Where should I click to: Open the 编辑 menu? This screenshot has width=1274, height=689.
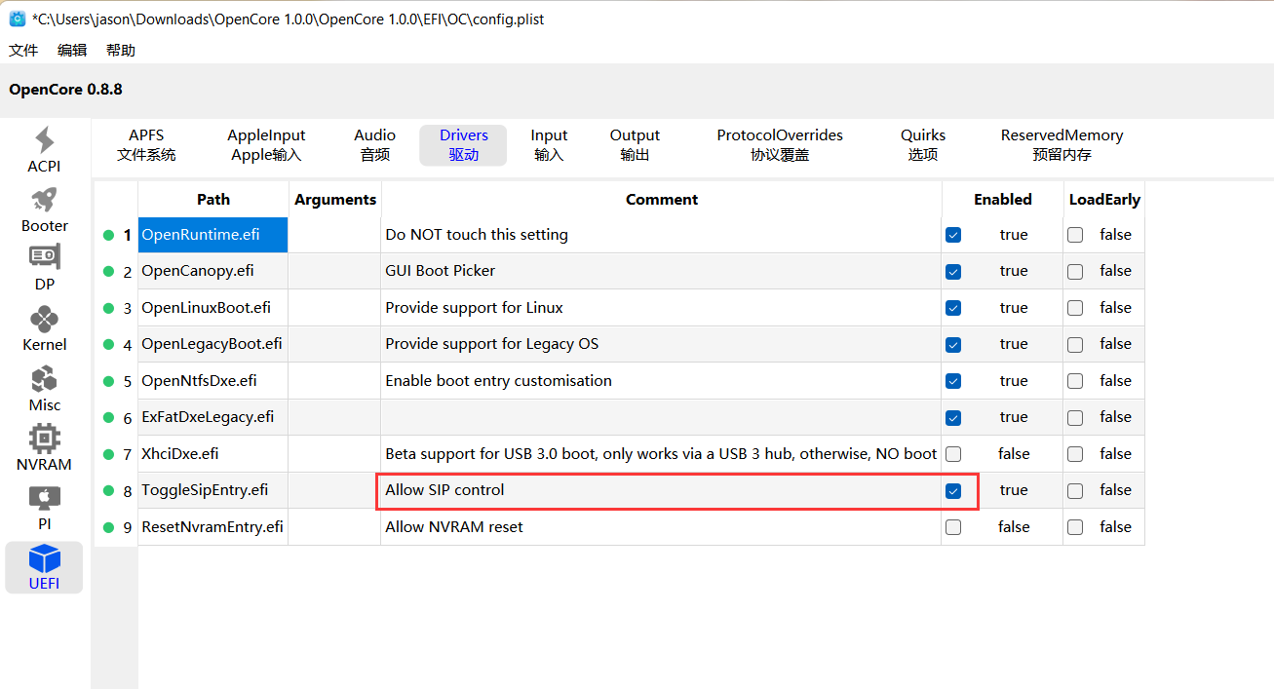pyautogui.click(x=72, y=50)
